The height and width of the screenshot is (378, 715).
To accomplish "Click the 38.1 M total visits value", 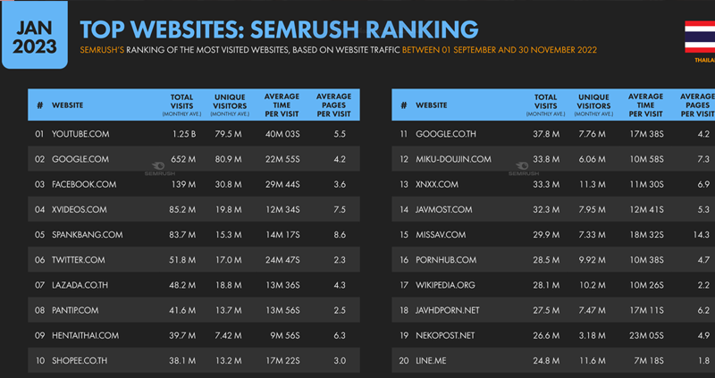I will tap(182, 361).
